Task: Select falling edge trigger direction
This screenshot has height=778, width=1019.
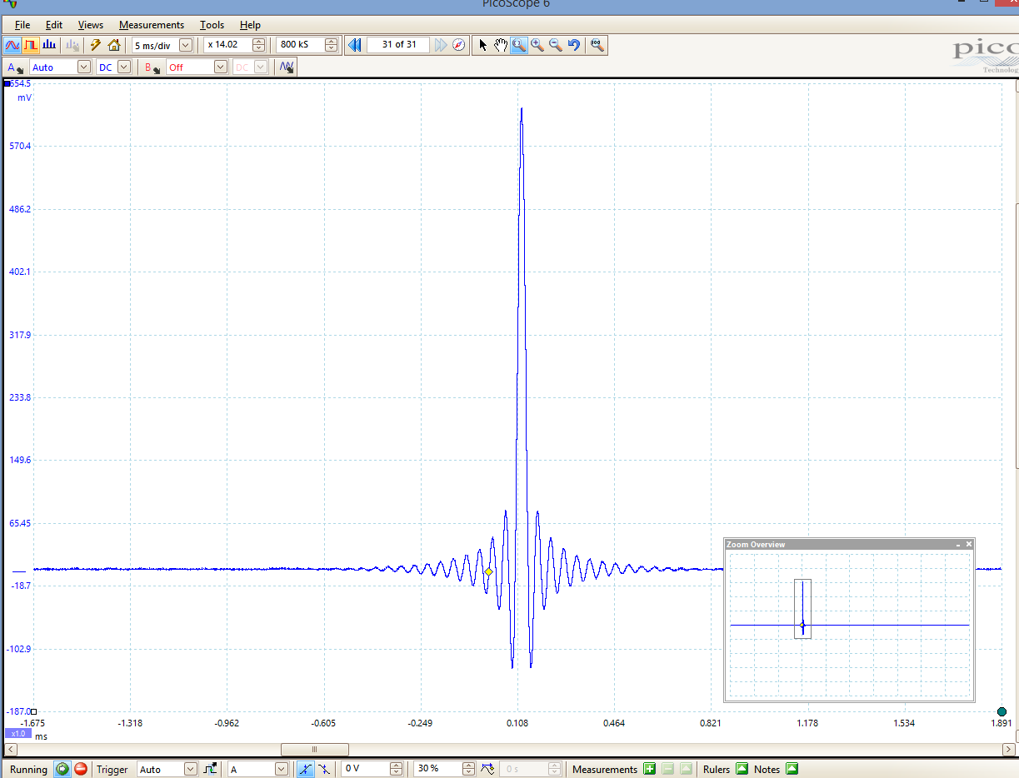Action: (x=323, y=769)
